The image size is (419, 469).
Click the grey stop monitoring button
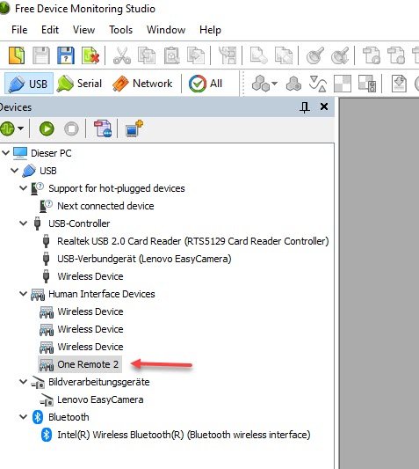(71, 129)
